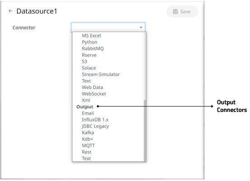
Task: Select the S3 connector entry
Action: [x=85, y=61]
